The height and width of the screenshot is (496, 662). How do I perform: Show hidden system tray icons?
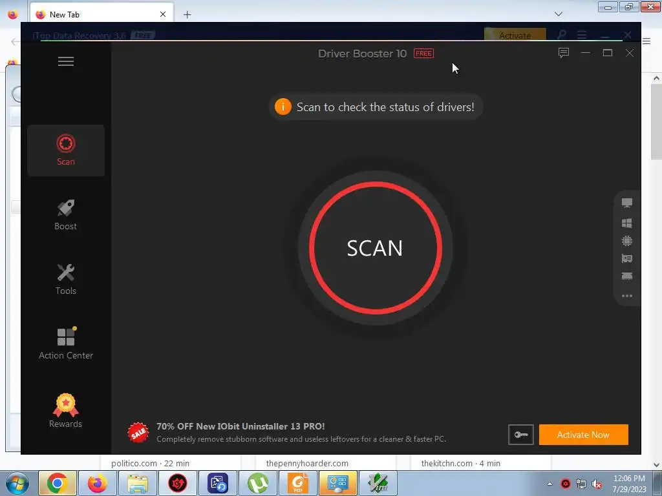click(x=550, y=484)
